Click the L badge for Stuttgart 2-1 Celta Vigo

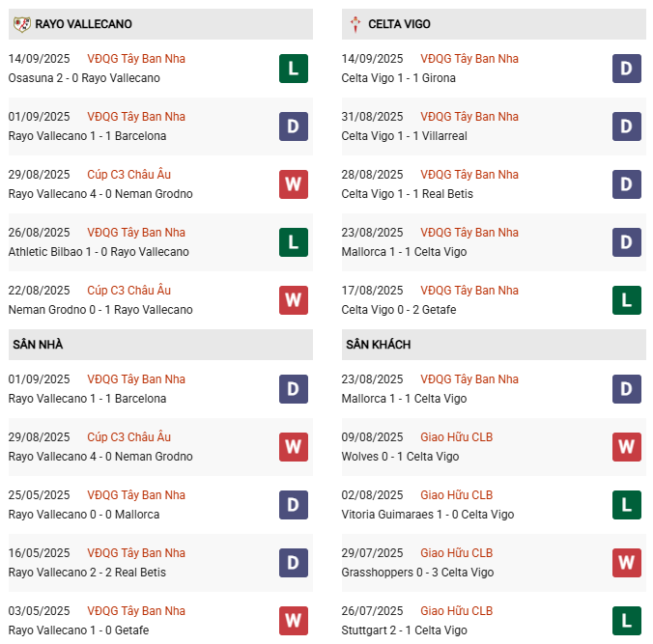coord(627,621)
